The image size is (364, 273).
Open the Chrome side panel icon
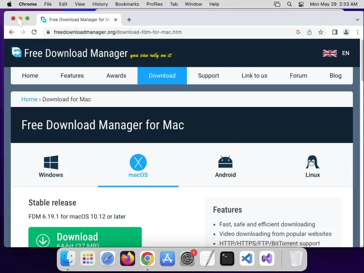coord(334,32)
